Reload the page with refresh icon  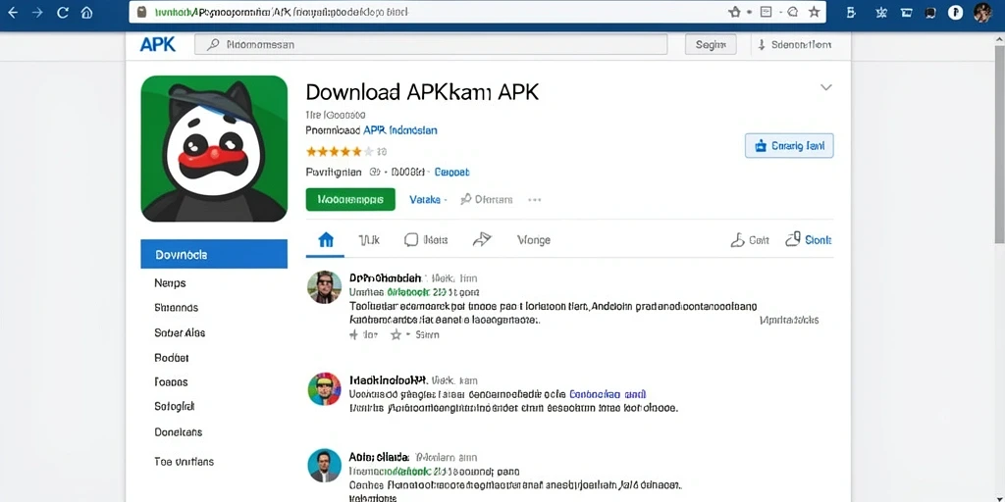coord(62,12)
